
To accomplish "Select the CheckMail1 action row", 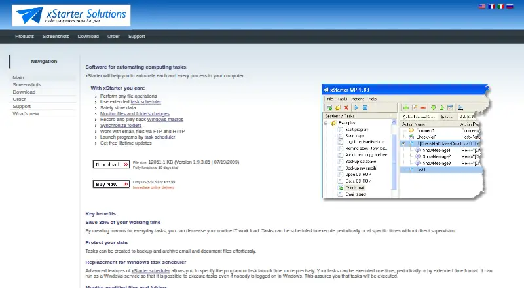I will (x=440, y=137).
